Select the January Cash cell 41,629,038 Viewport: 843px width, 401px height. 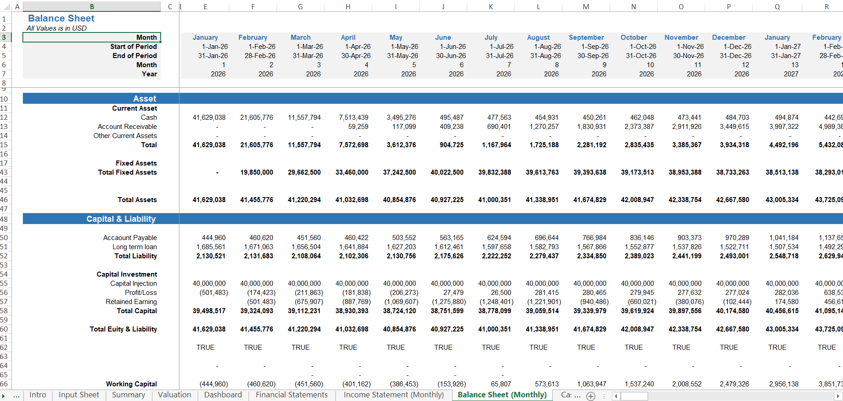[205, 117]
